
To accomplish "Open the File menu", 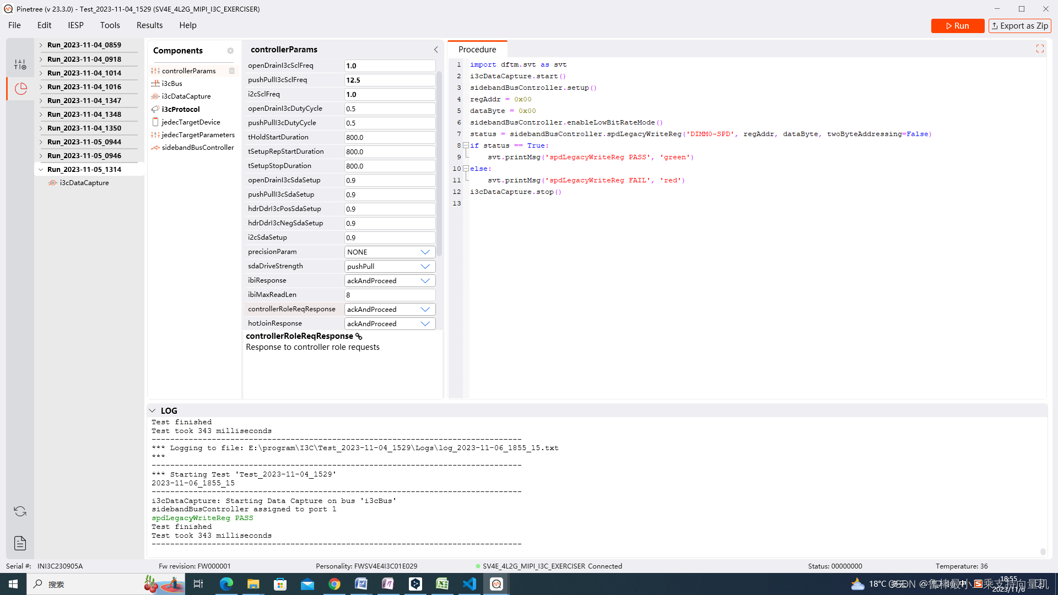I will pos(14,25).
